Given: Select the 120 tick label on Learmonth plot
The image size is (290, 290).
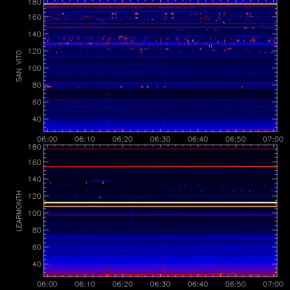Looking at the screenshot, I should click(x=34, y=196).
